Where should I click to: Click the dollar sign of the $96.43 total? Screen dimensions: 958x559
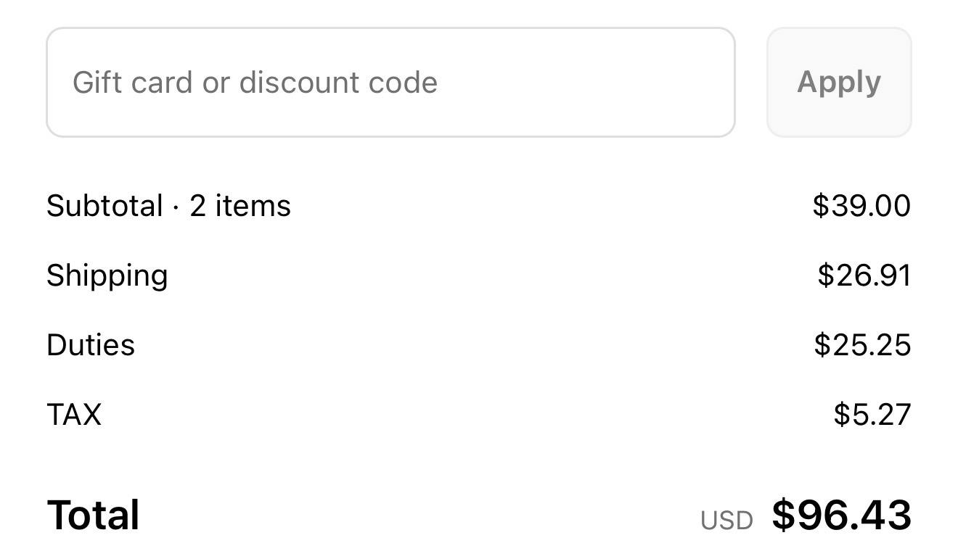tap(784, 515)
